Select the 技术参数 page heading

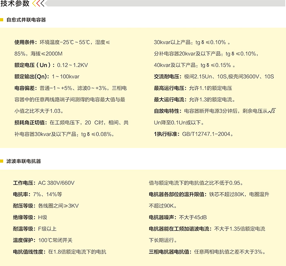(x=15, y=4)
